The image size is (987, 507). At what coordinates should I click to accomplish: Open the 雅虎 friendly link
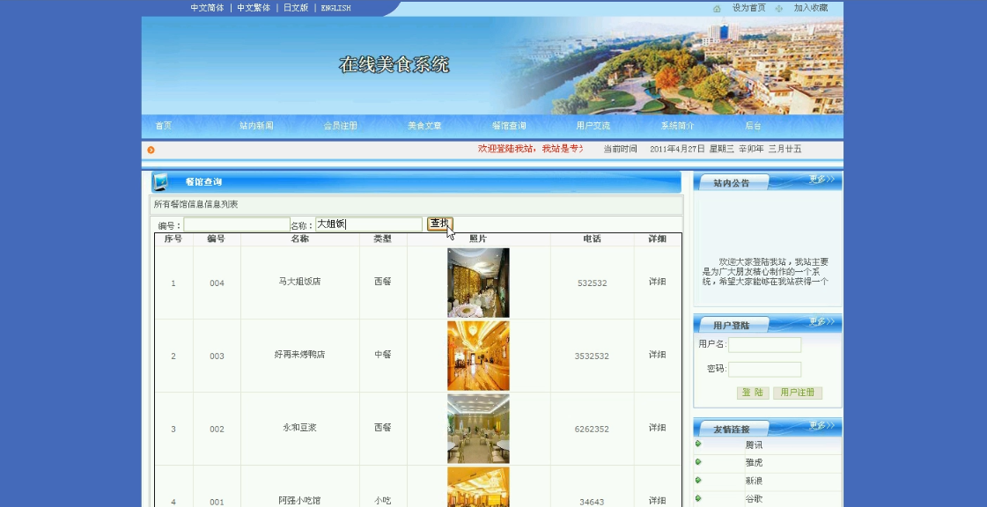(x=754, y=462)
